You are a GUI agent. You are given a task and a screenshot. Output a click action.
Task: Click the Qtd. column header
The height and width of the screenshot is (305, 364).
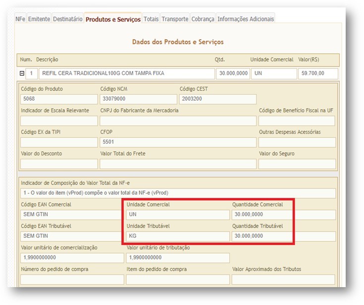pos(219,60)
